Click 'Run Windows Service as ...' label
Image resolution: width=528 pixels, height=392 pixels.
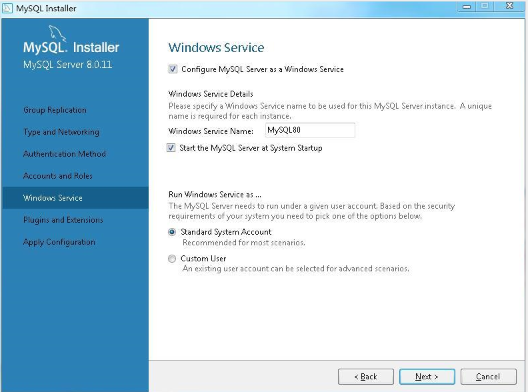215,195
